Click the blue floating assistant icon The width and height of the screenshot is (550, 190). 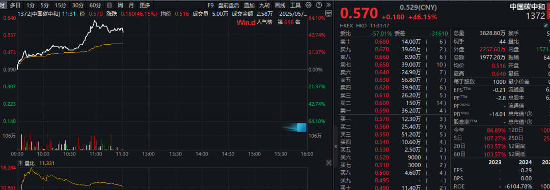point(301,128)
